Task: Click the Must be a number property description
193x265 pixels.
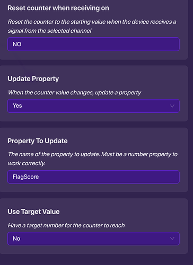Action: click(x=93, y=159)
